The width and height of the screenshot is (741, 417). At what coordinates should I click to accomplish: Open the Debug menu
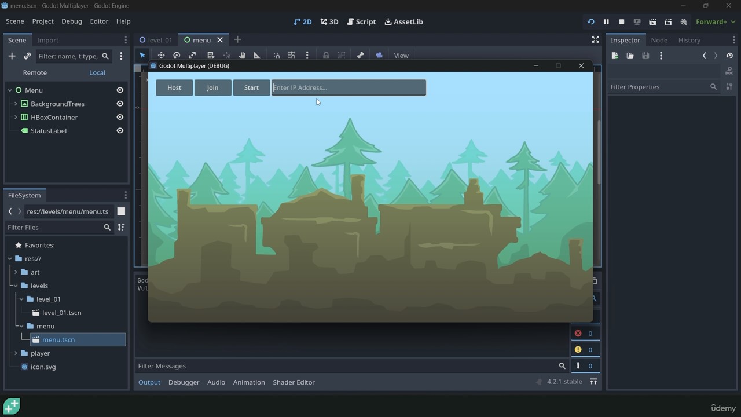[72, 21]
